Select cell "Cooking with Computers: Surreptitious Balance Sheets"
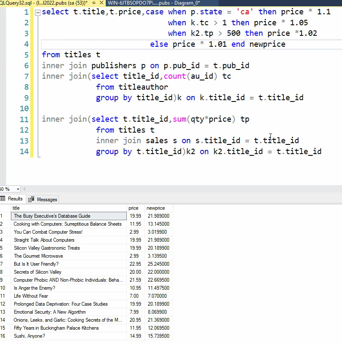Screen dimensions: 342x344 (69, 224)
